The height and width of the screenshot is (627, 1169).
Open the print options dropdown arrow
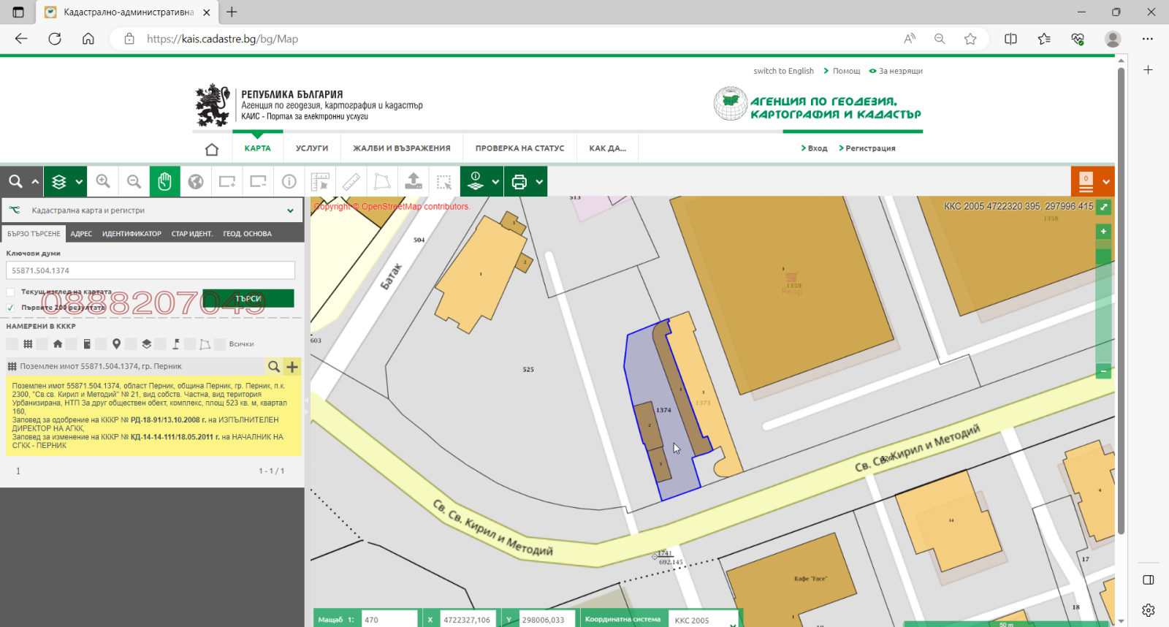click(x=539, y=182)
